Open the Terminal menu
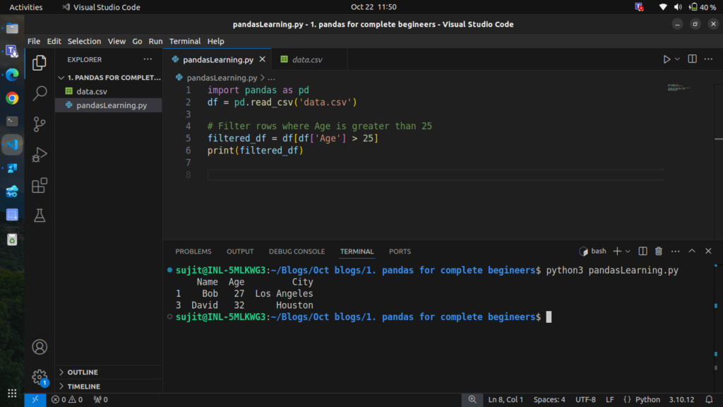The width and height of the screenshot is (723, 407). click(184, 41)
